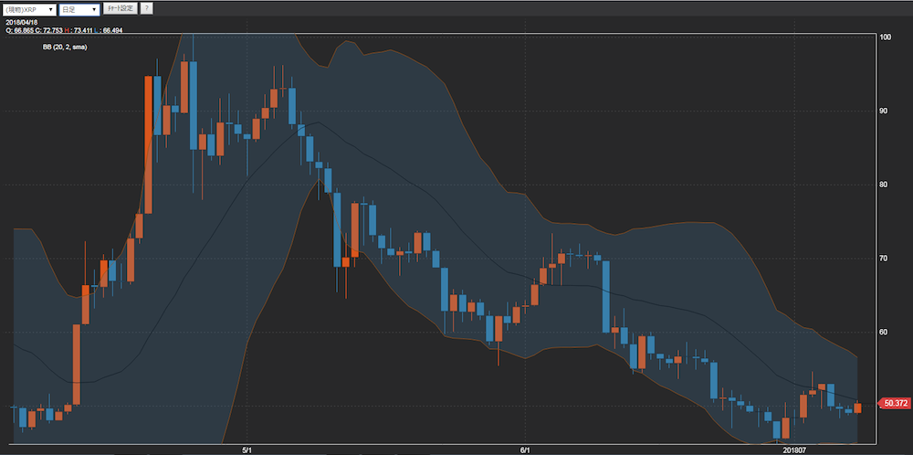913x455 pixels.
Task: Click the red 50.372 current price tag
Action: [x=894, y=403]
